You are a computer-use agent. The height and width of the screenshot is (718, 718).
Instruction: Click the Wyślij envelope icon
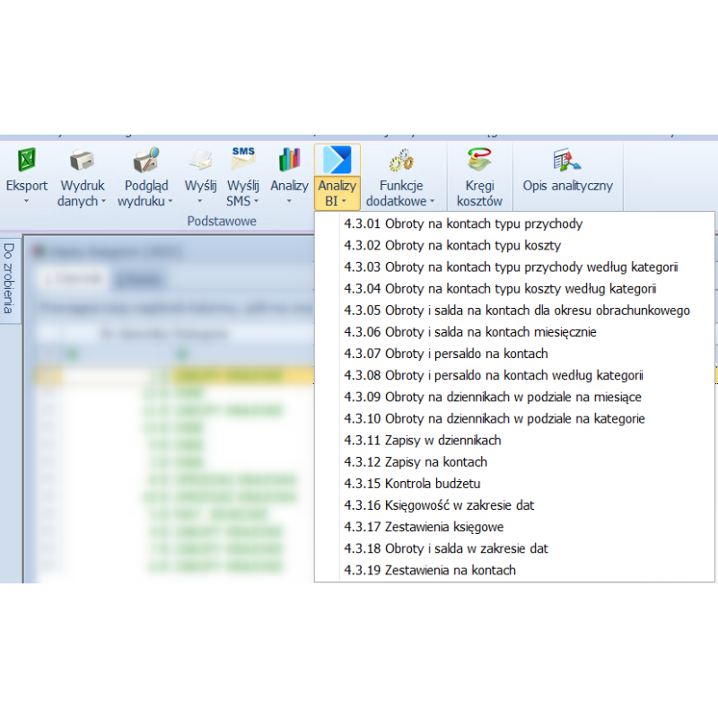pos(201,161)
